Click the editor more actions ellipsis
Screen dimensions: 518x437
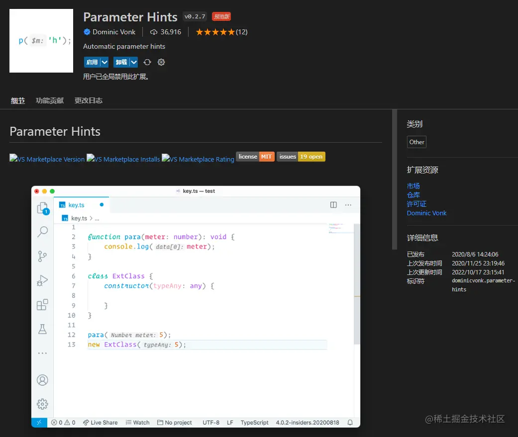click(348, 205)
